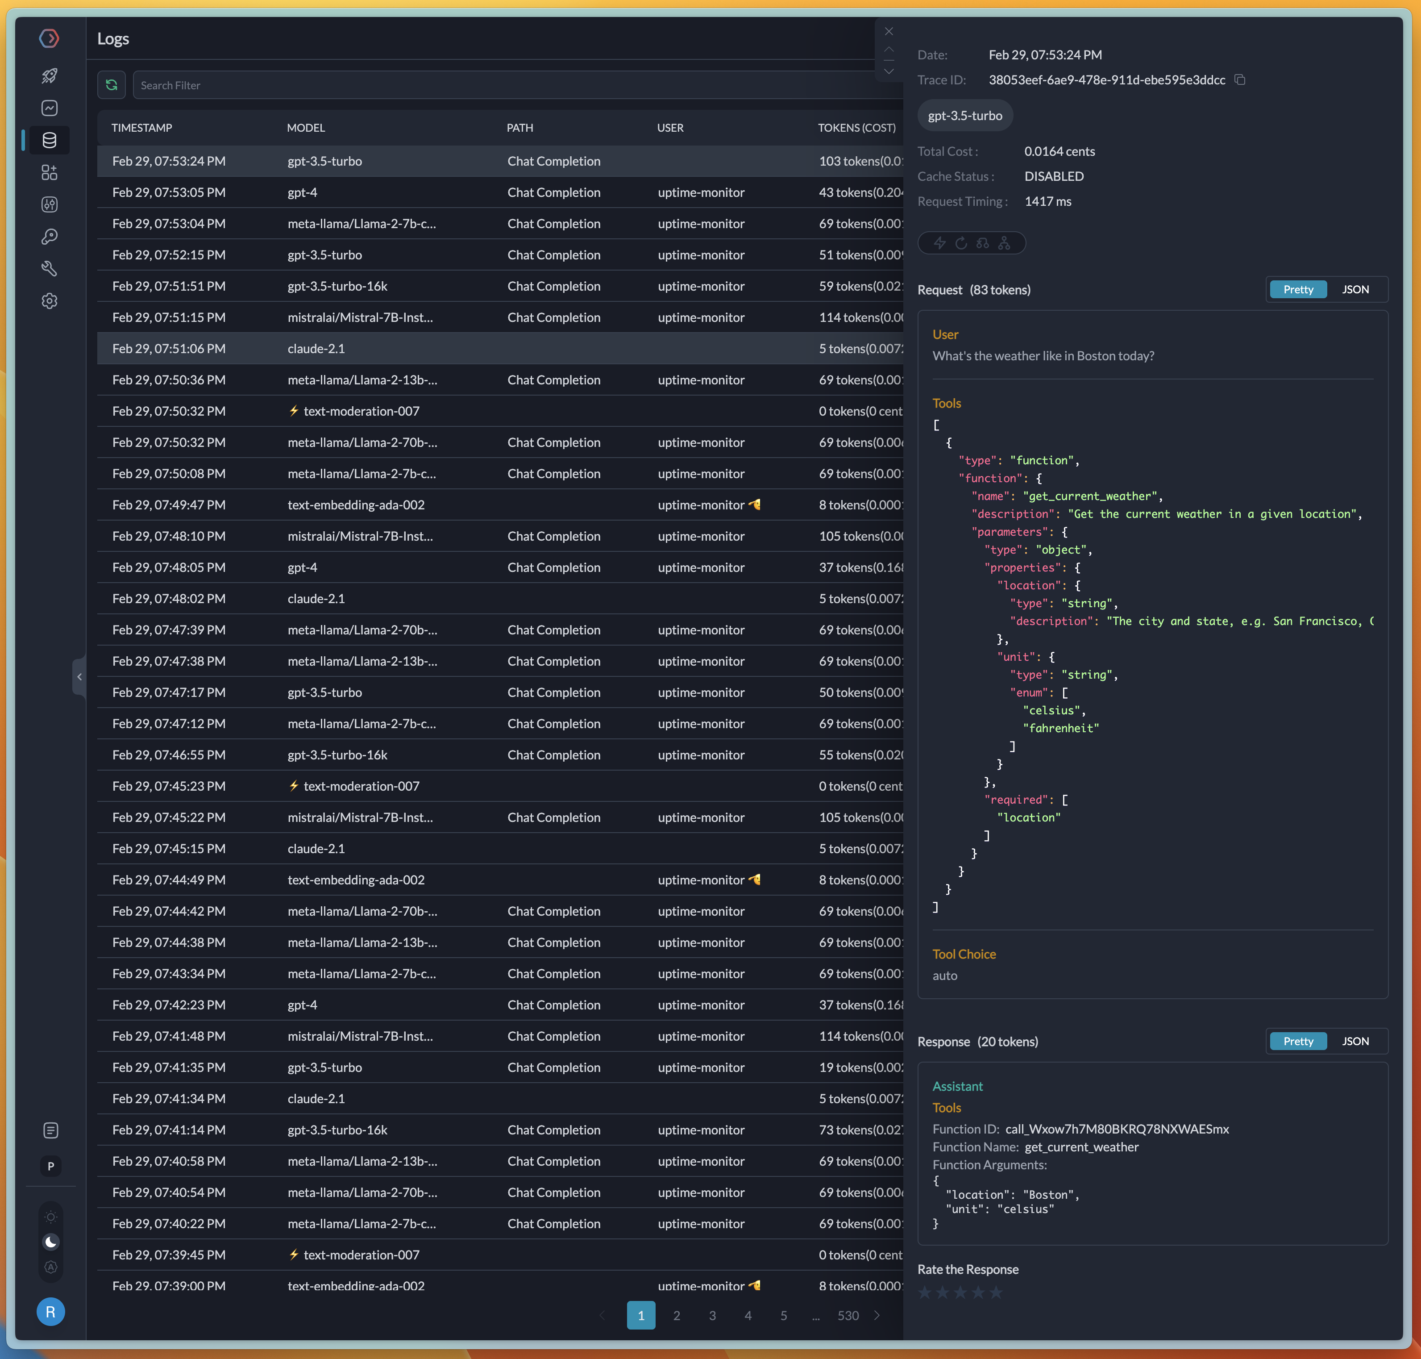Click the green refresh logs icon
The width and height of the screenshot is (1421, 1359).
[x=112, y=85]
